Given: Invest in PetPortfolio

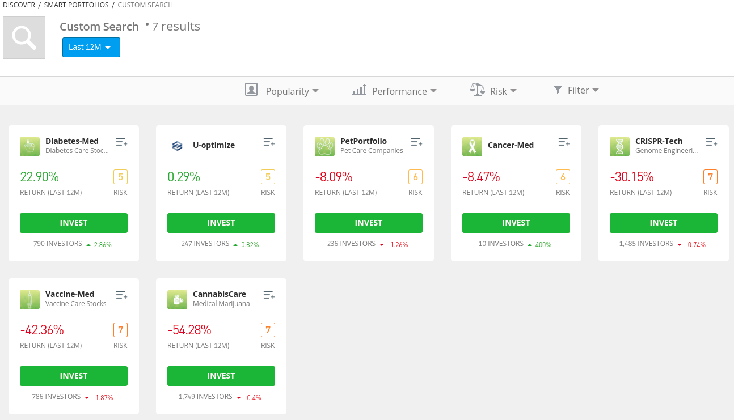Looking at the screenshot, I should tap(369, 223).
